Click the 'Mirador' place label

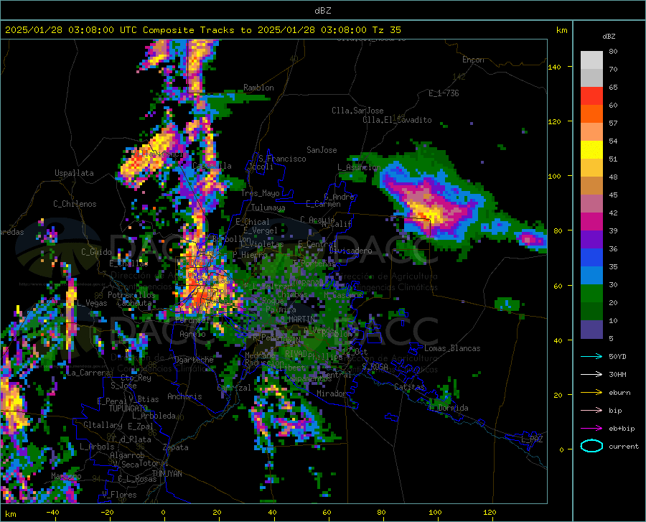[x=332, y=393]
